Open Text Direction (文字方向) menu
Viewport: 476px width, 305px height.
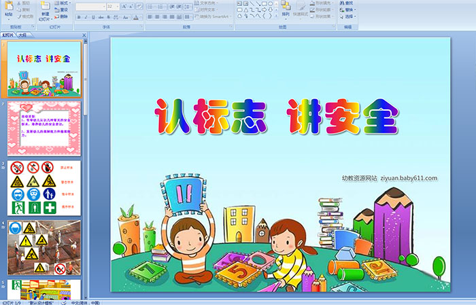click(207, 3)
